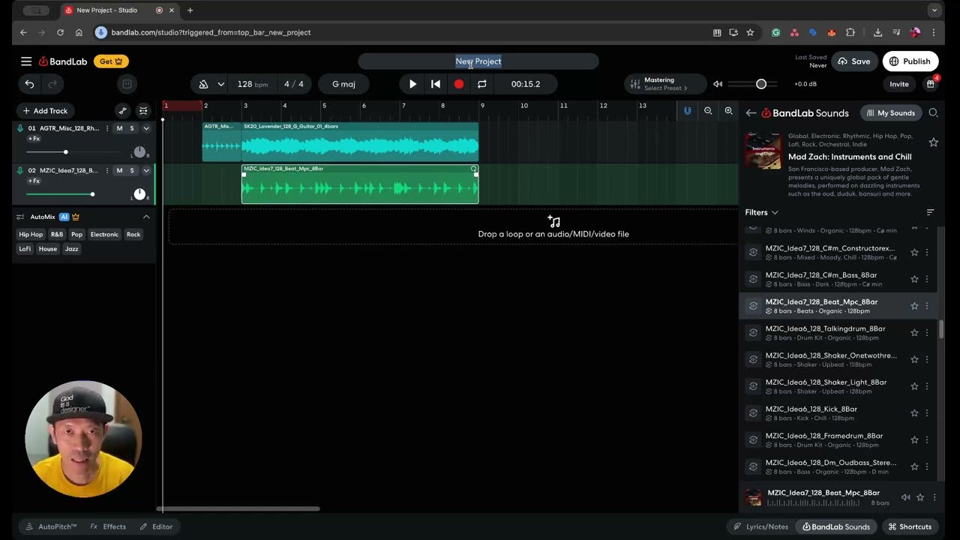This screenshot has height=540, width=960.
Task: Click the zoom out magnifier in timeline
Action: (x=708, y=111)
